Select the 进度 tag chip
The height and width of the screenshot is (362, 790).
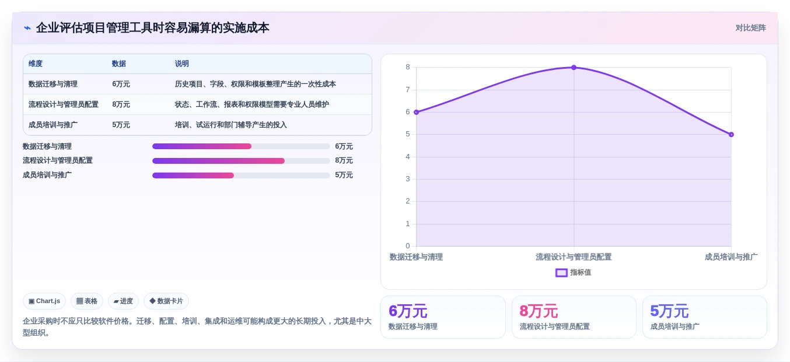click(x=123, y=301)
